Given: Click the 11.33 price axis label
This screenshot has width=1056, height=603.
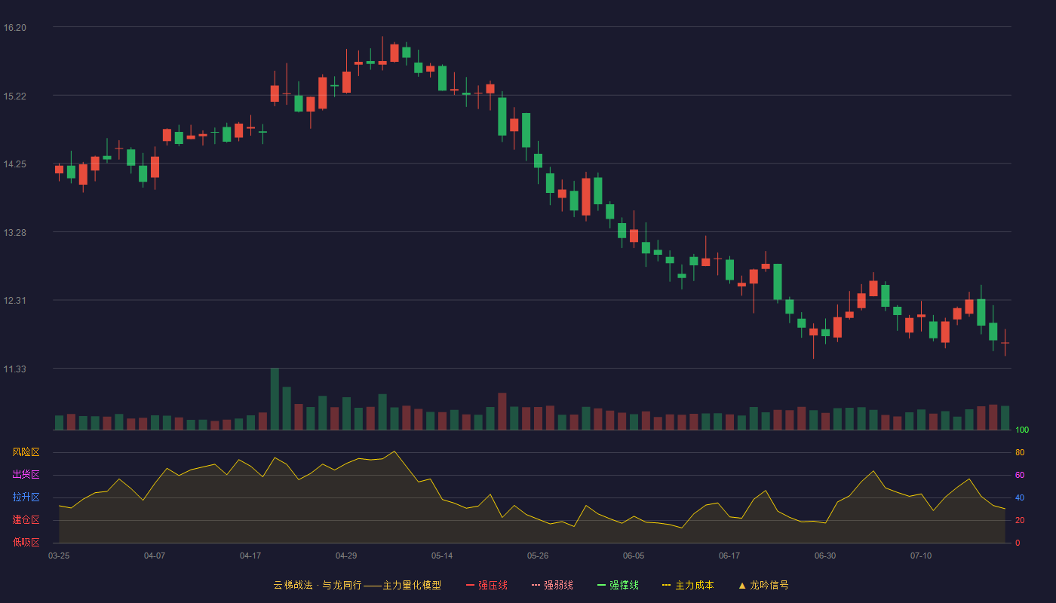Looking at the screenshot, I should pyautogui.click(x=14, y=369).
